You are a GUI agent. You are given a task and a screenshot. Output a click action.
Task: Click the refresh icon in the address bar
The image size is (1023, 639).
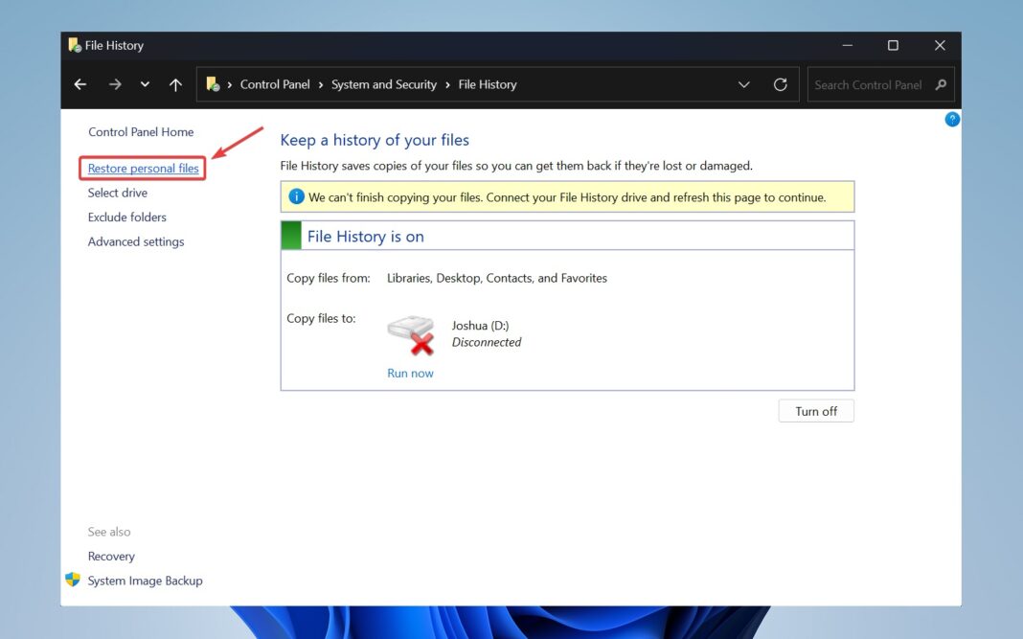[x=780, y=84]
